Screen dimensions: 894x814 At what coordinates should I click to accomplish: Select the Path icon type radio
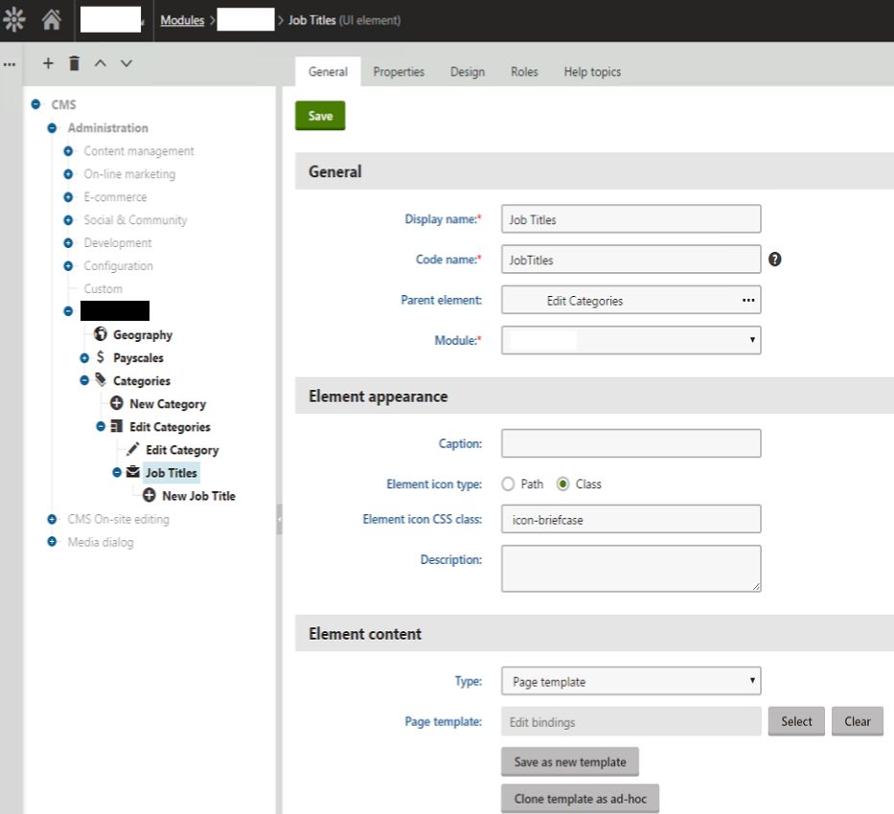(508, 485)
